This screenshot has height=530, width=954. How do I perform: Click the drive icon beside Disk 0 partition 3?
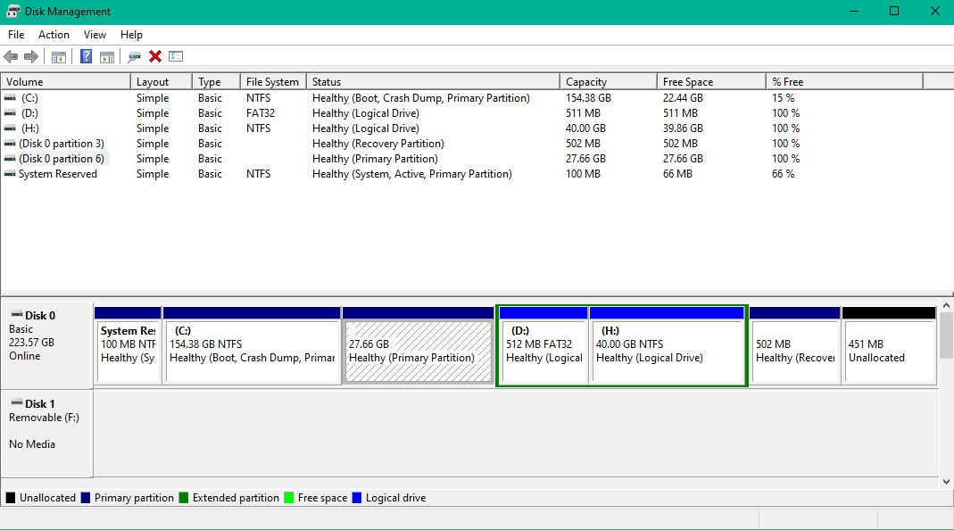(x=10, y=143)
